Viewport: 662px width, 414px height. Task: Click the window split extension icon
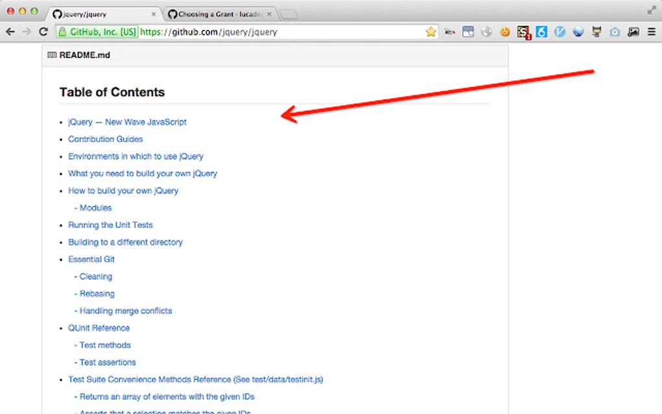(x=468, y=31)
